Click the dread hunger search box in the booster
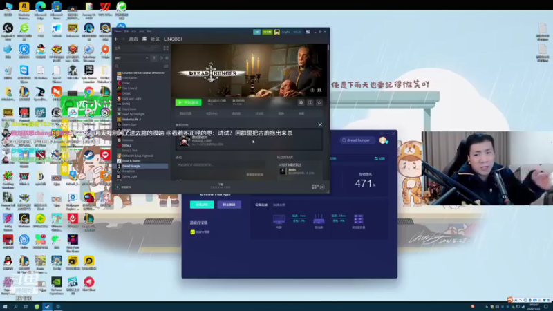This screenshot has height=311, width=553. [x=356, y=140]
